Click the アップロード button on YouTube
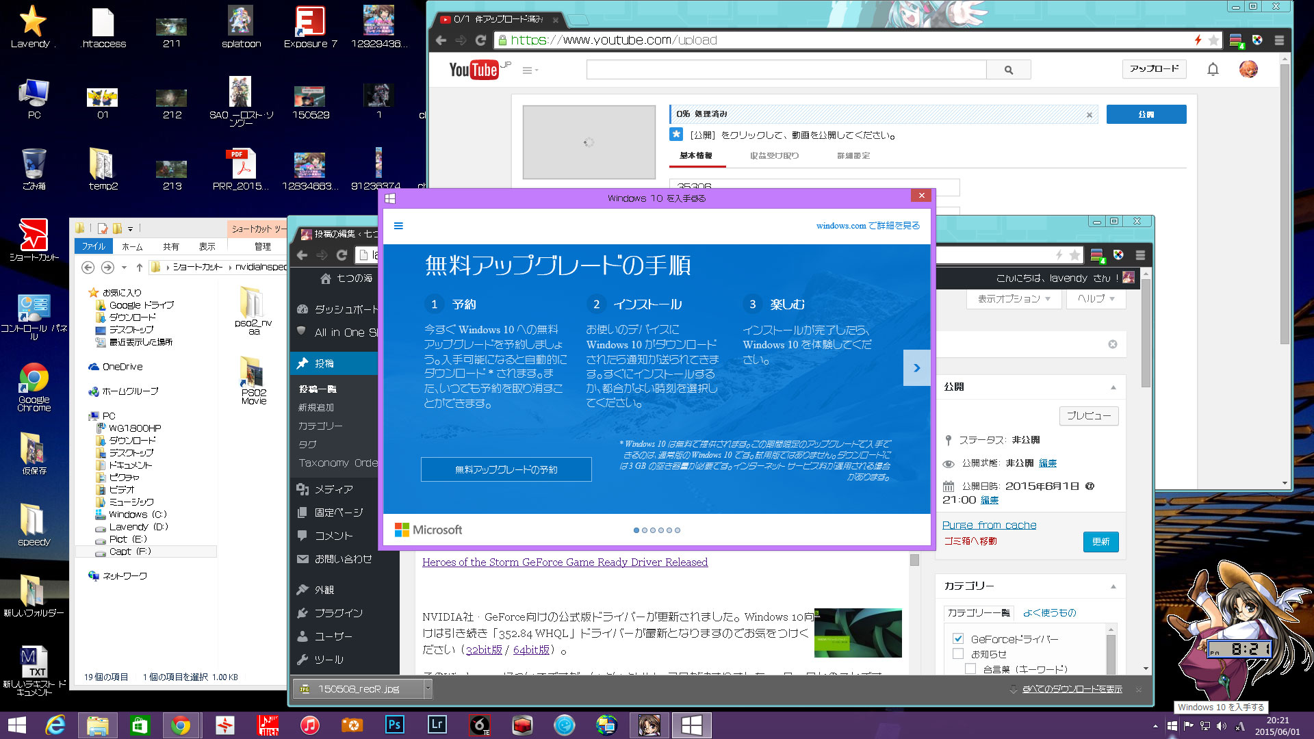This screenshot has width=1314, height=739. (x=1154, y=69)
